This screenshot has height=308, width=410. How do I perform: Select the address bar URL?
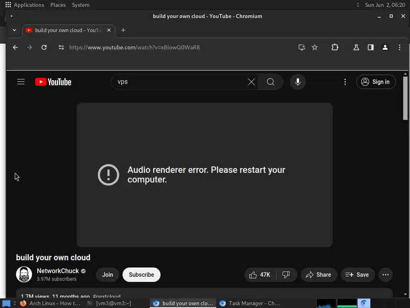pyautogui.click(x=135, y=47)
